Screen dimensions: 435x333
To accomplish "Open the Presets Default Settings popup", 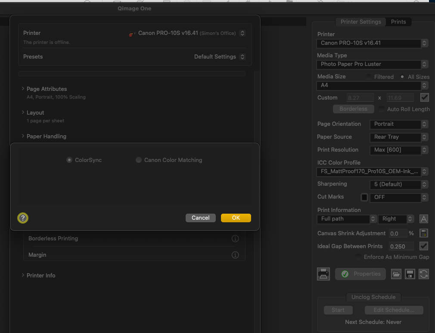I will click(242, 57).
